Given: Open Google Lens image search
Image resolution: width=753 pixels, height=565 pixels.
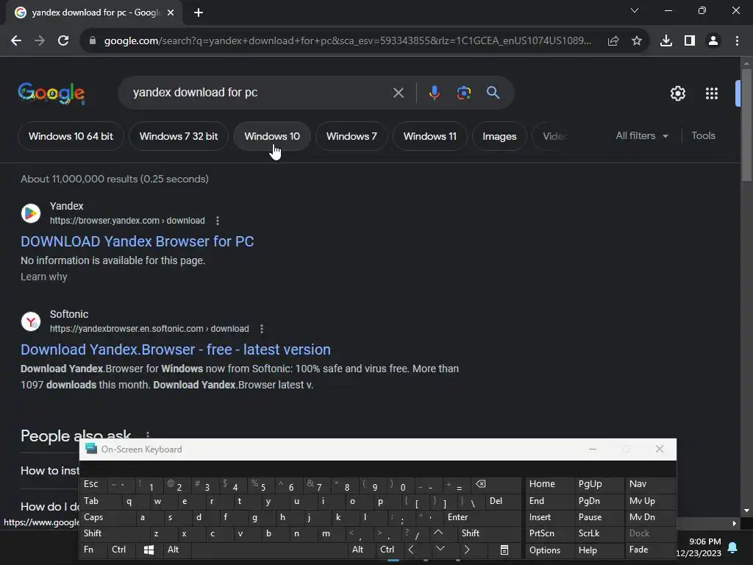Looking at the screenshot, I should click(464, 93).
